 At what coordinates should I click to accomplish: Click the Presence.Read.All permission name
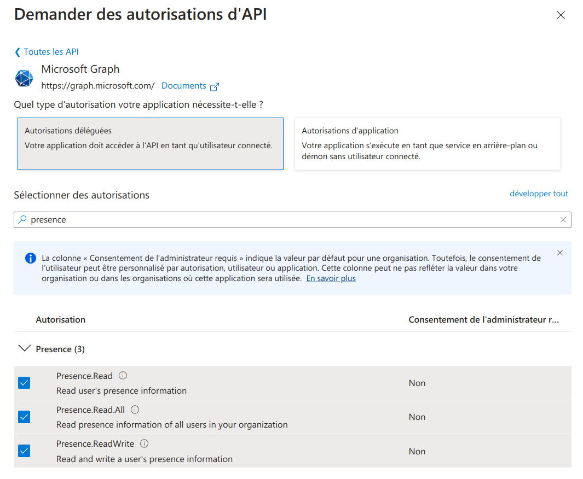point(90,410)
